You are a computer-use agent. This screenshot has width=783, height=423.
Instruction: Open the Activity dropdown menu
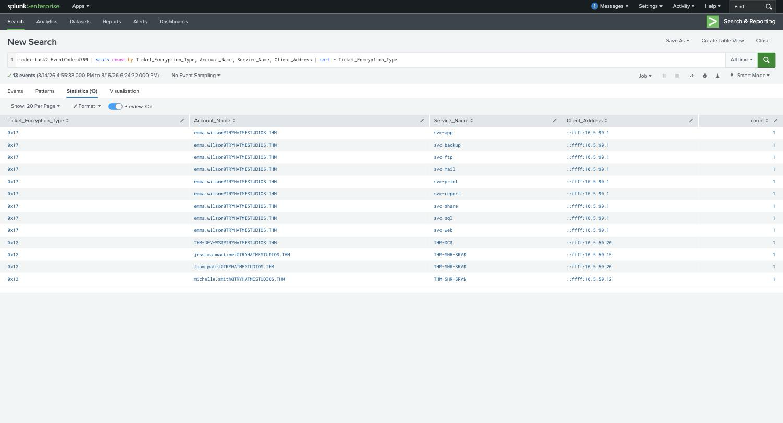click(x=683, y=6)
